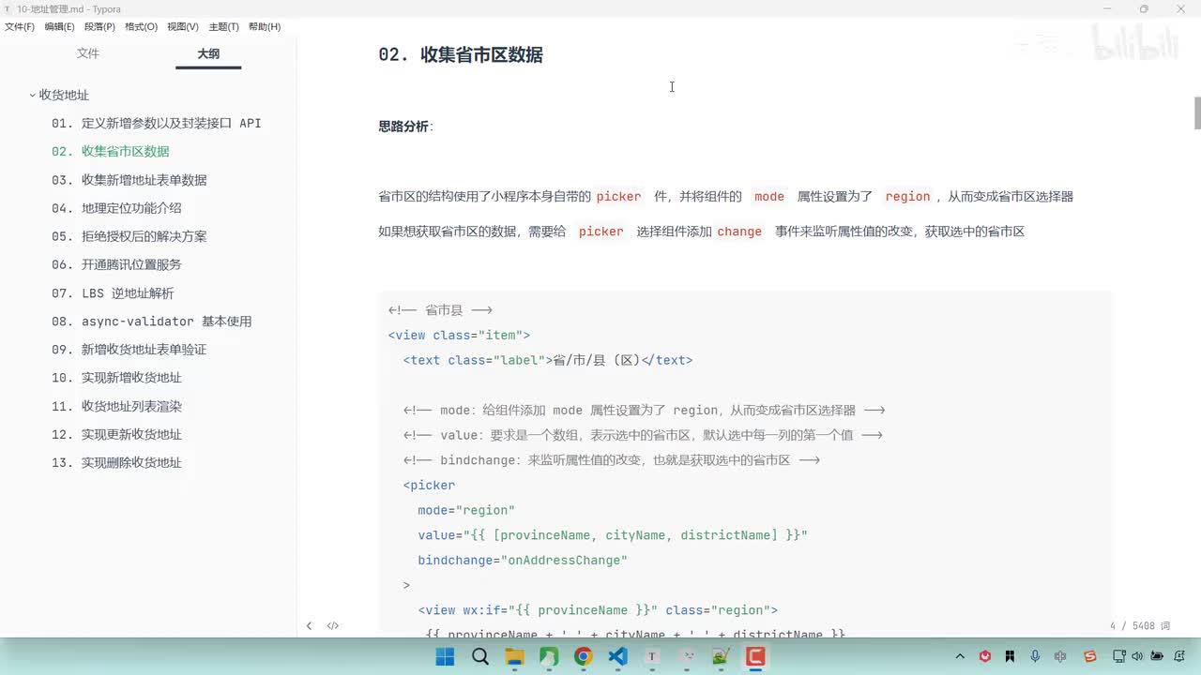Open File Explorer from taskbar
This screenshot has width=1201, height=675.
[x=514, y=656]
